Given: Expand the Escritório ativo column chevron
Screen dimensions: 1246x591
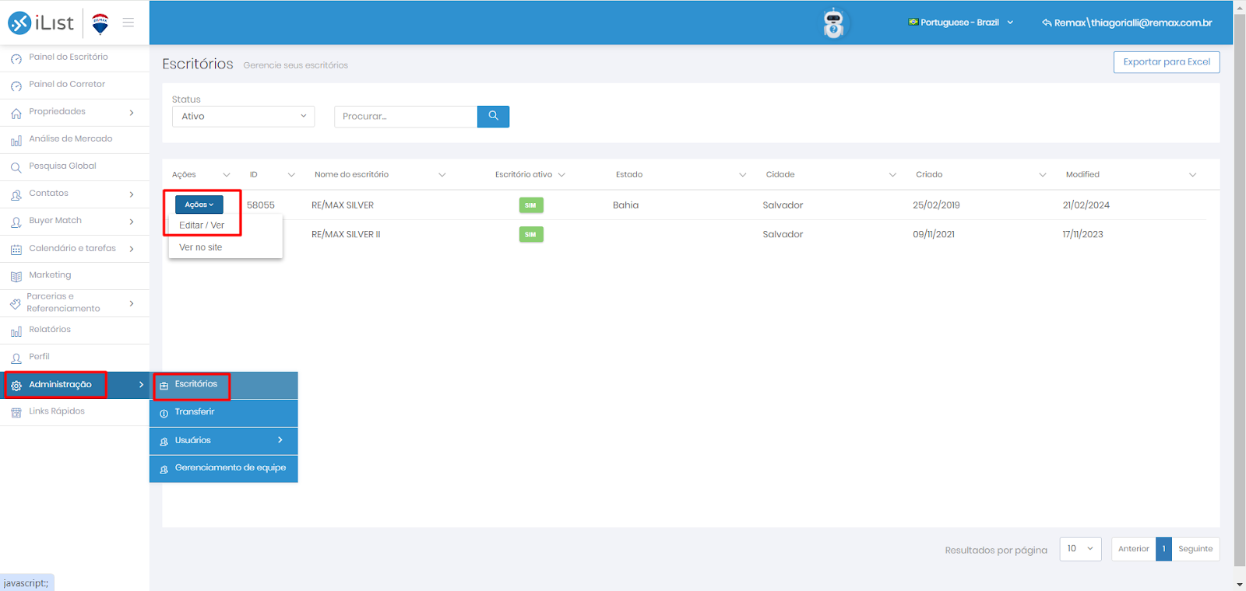Looking at the screenshot, I should pos(561,175).
